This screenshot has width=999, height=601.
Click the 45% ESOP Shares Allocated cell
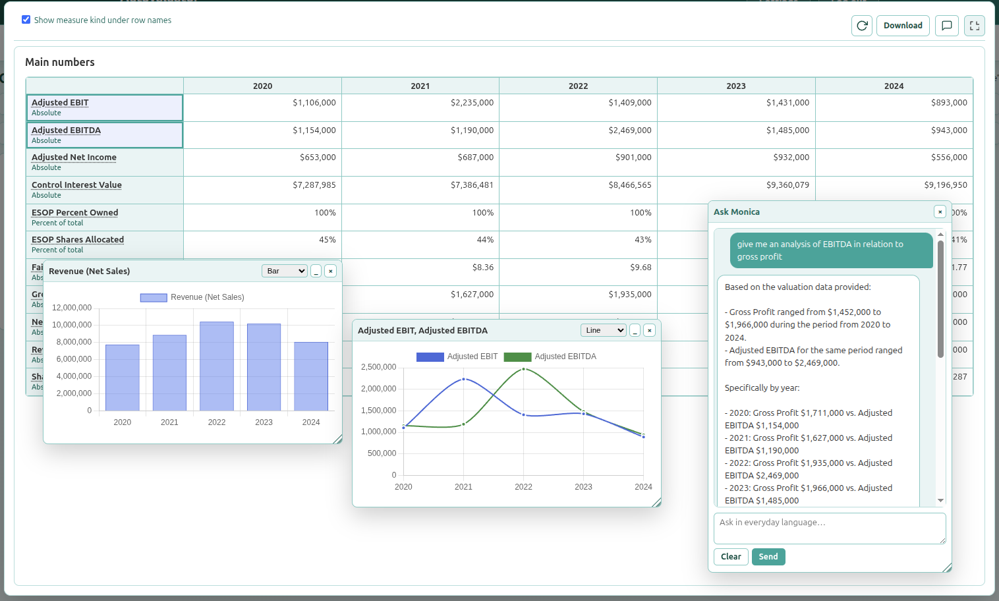point(262,244)
